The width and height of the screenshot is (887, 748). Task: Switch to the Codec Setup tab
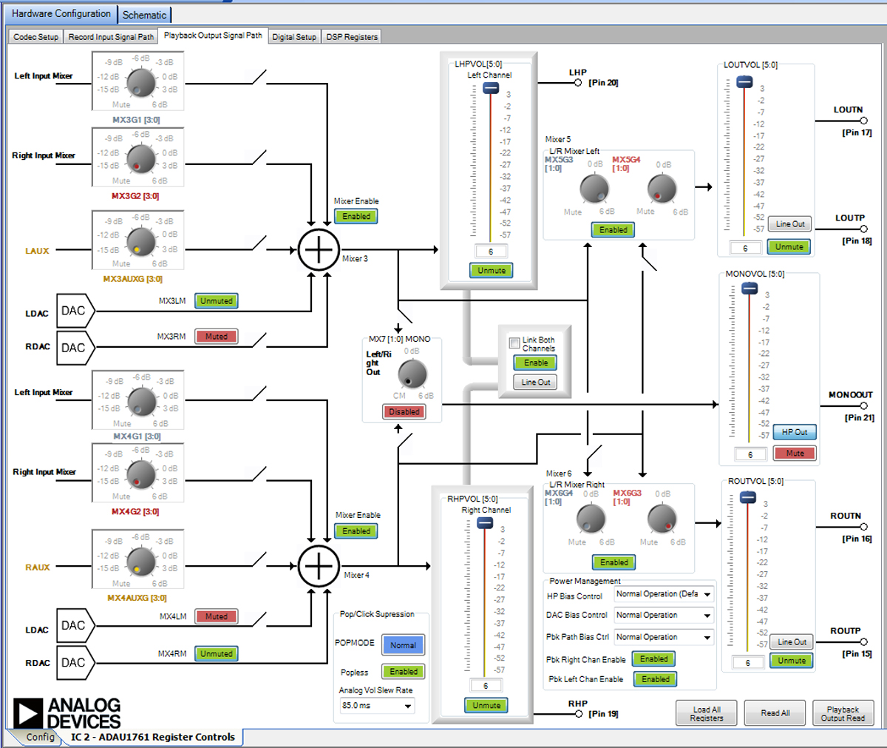point(35,37)
